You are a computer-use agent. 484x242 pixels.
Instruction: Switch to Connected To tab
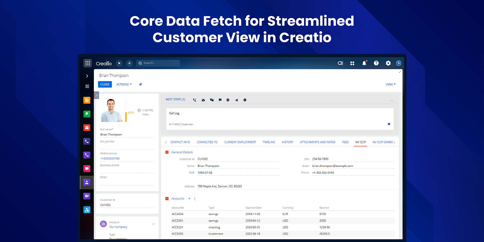click(207, 142)
